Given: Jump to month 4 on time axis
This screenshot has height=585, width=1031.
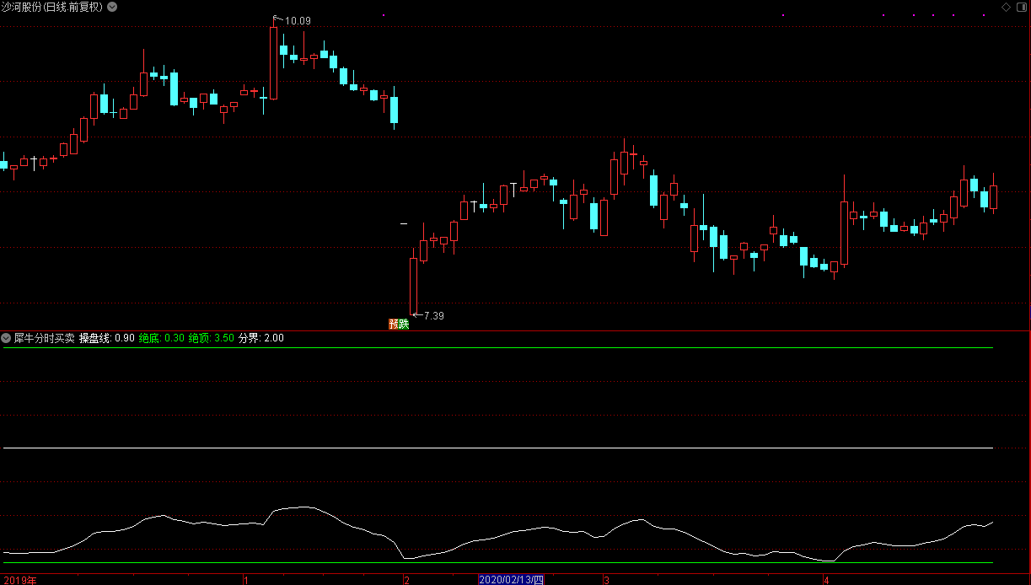Looking at the screenshot, I should (826, 580).
